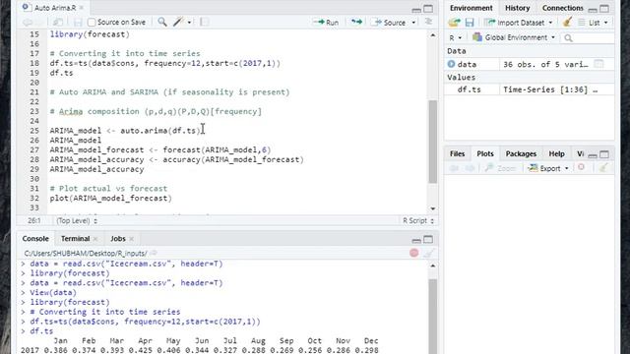Screen dimensions: 630x354
Task: Click line 32 plot(ARIMA_model_forecast)
Action: [111, 199]
